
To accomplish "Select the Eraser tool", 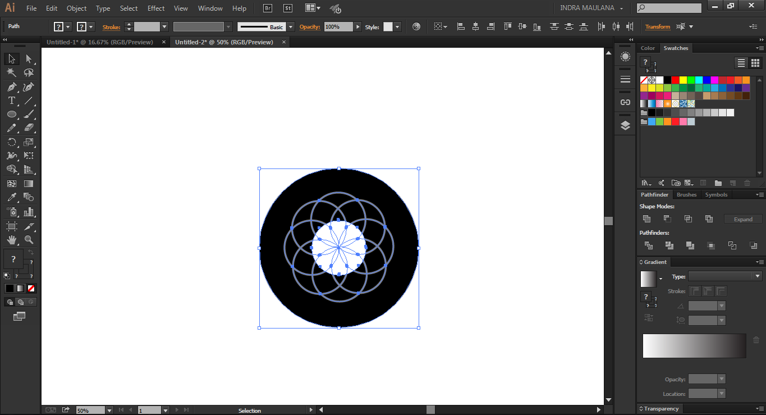I will [x=29, y=128].
